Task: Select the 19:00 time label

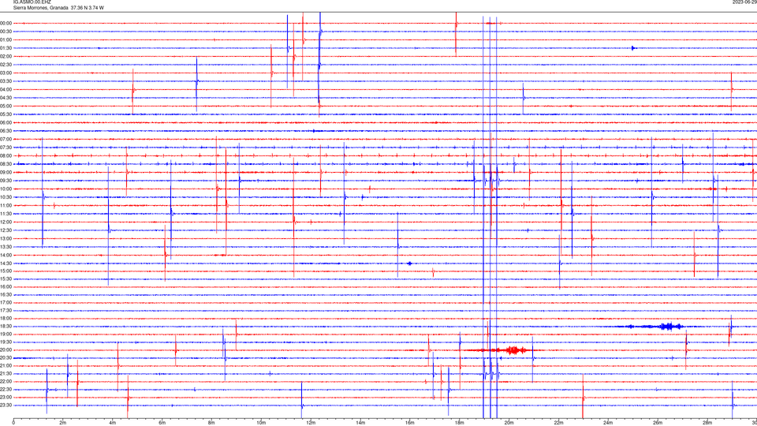Action: tap(6, 334)
